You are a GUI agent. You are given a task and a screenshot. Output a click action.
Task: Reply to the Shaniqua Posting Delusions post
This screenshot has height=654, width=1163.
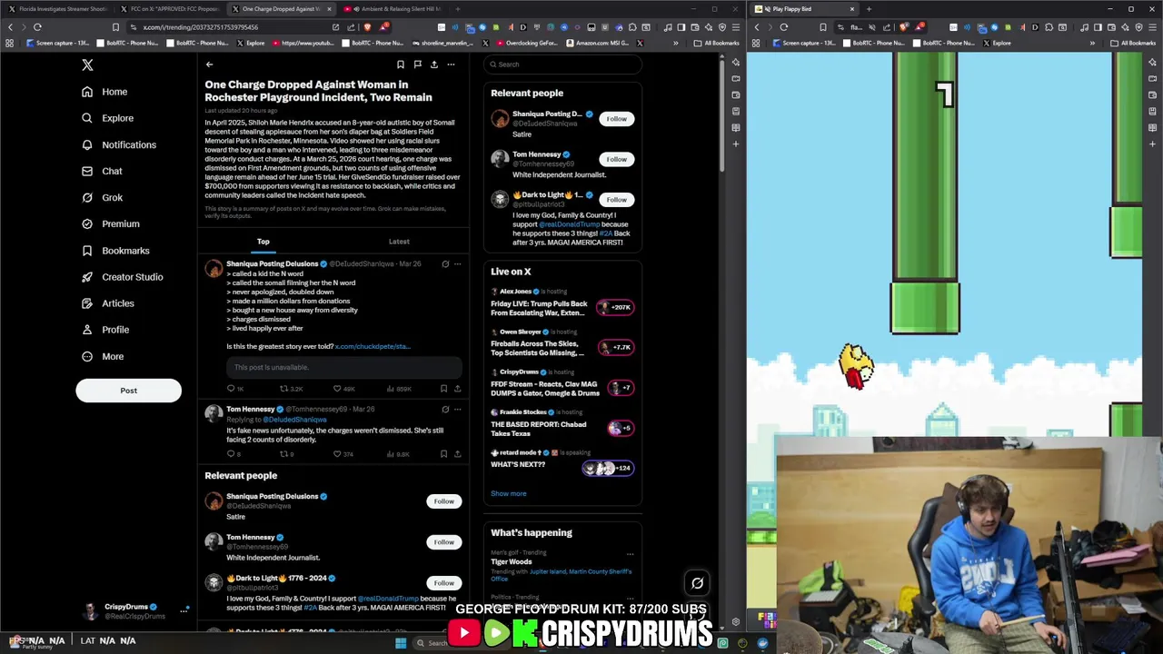coord(231,389)
